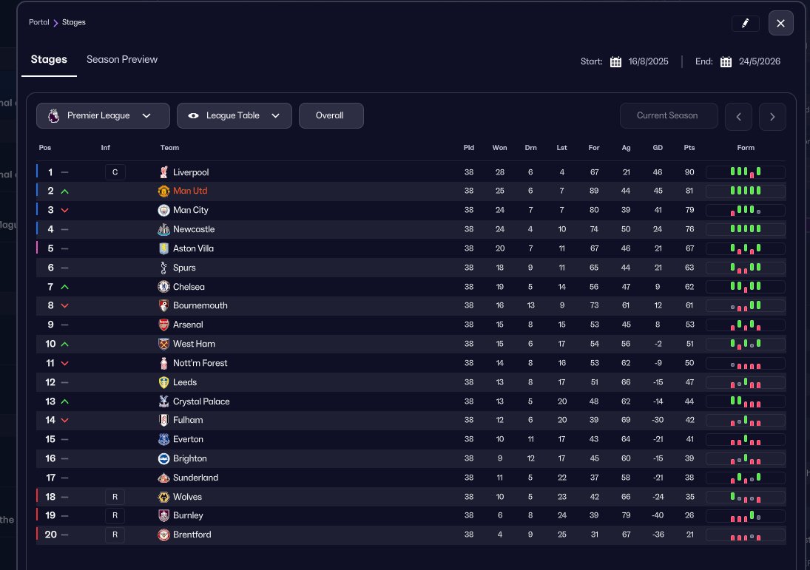Image resolution: width=810 pixels, height=570 pixels.
Task: Click the eye icon beside League Table
Action: [194, 116]
